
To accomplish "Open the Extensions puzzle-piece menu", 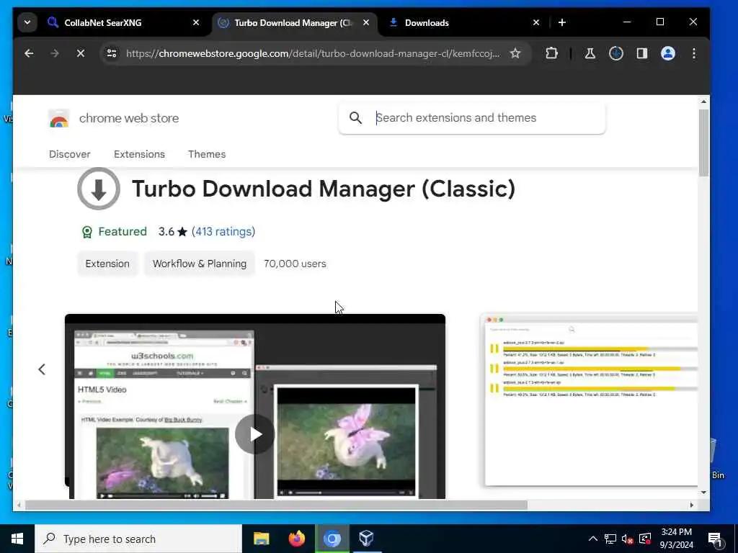I will 551,53.
